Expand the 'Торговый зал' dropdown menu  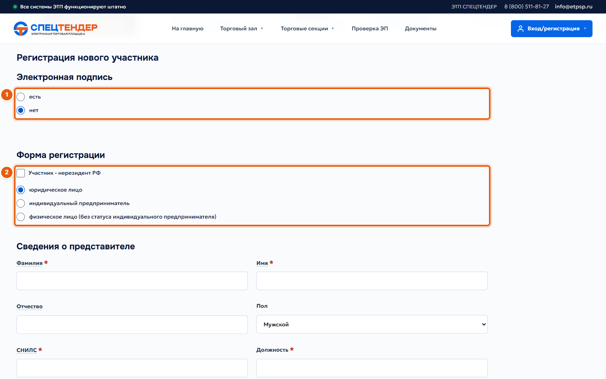click(242, 29)
